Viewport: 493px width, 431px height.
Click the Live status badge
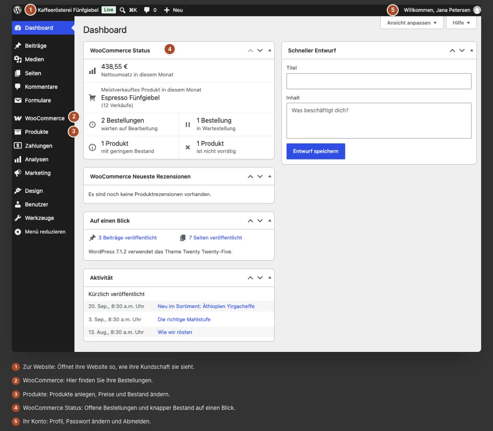[108, 10]
